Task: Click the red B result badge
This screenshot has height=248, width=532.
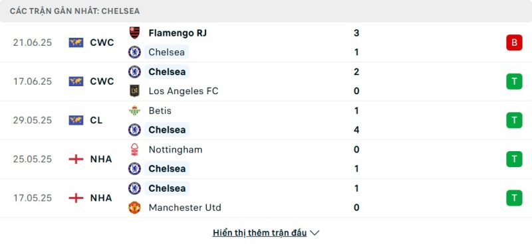Action: (x=514, y=42)
